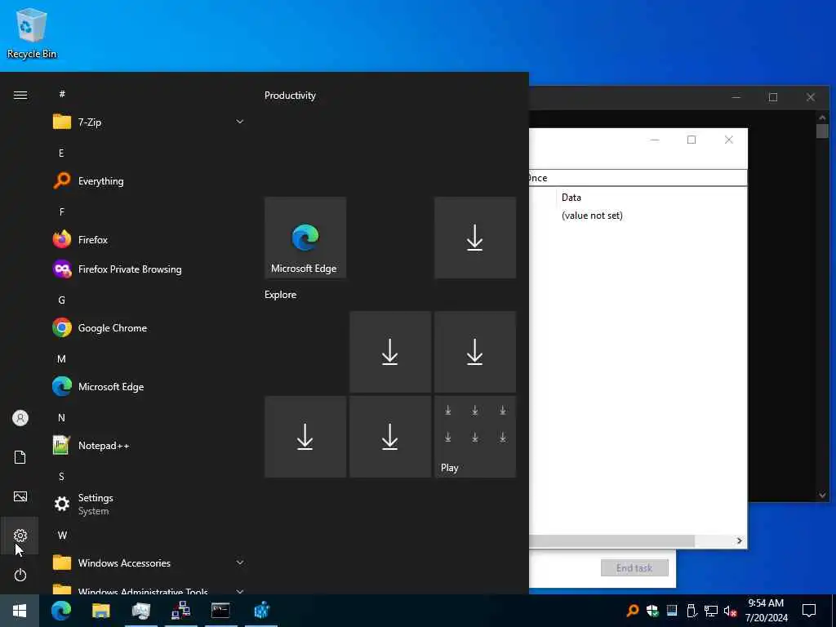Click the user account icon in Start sidebar
This screenshot has height=627, width=836.
point(20,418)
